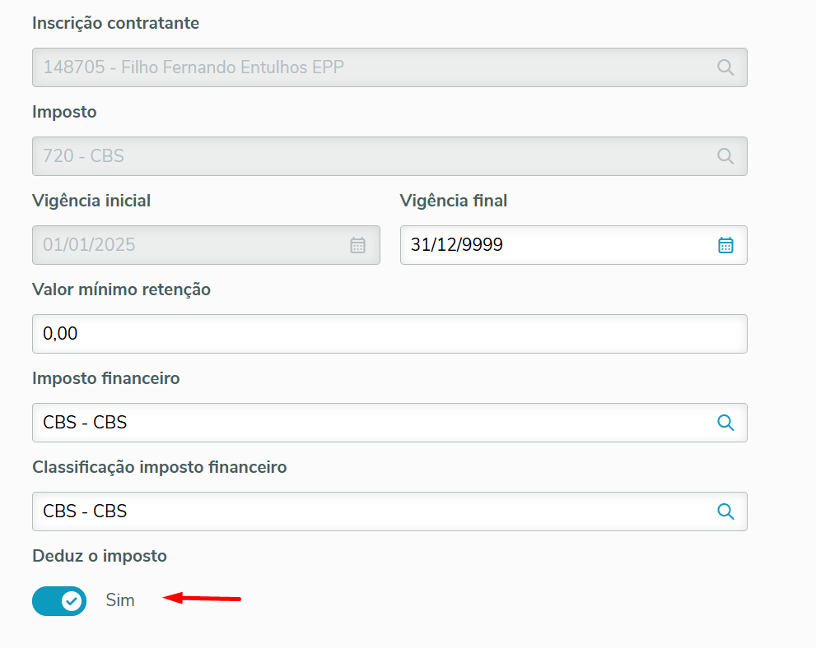Focus the Valor mínimo retenção input

click(x=389, y=334)
